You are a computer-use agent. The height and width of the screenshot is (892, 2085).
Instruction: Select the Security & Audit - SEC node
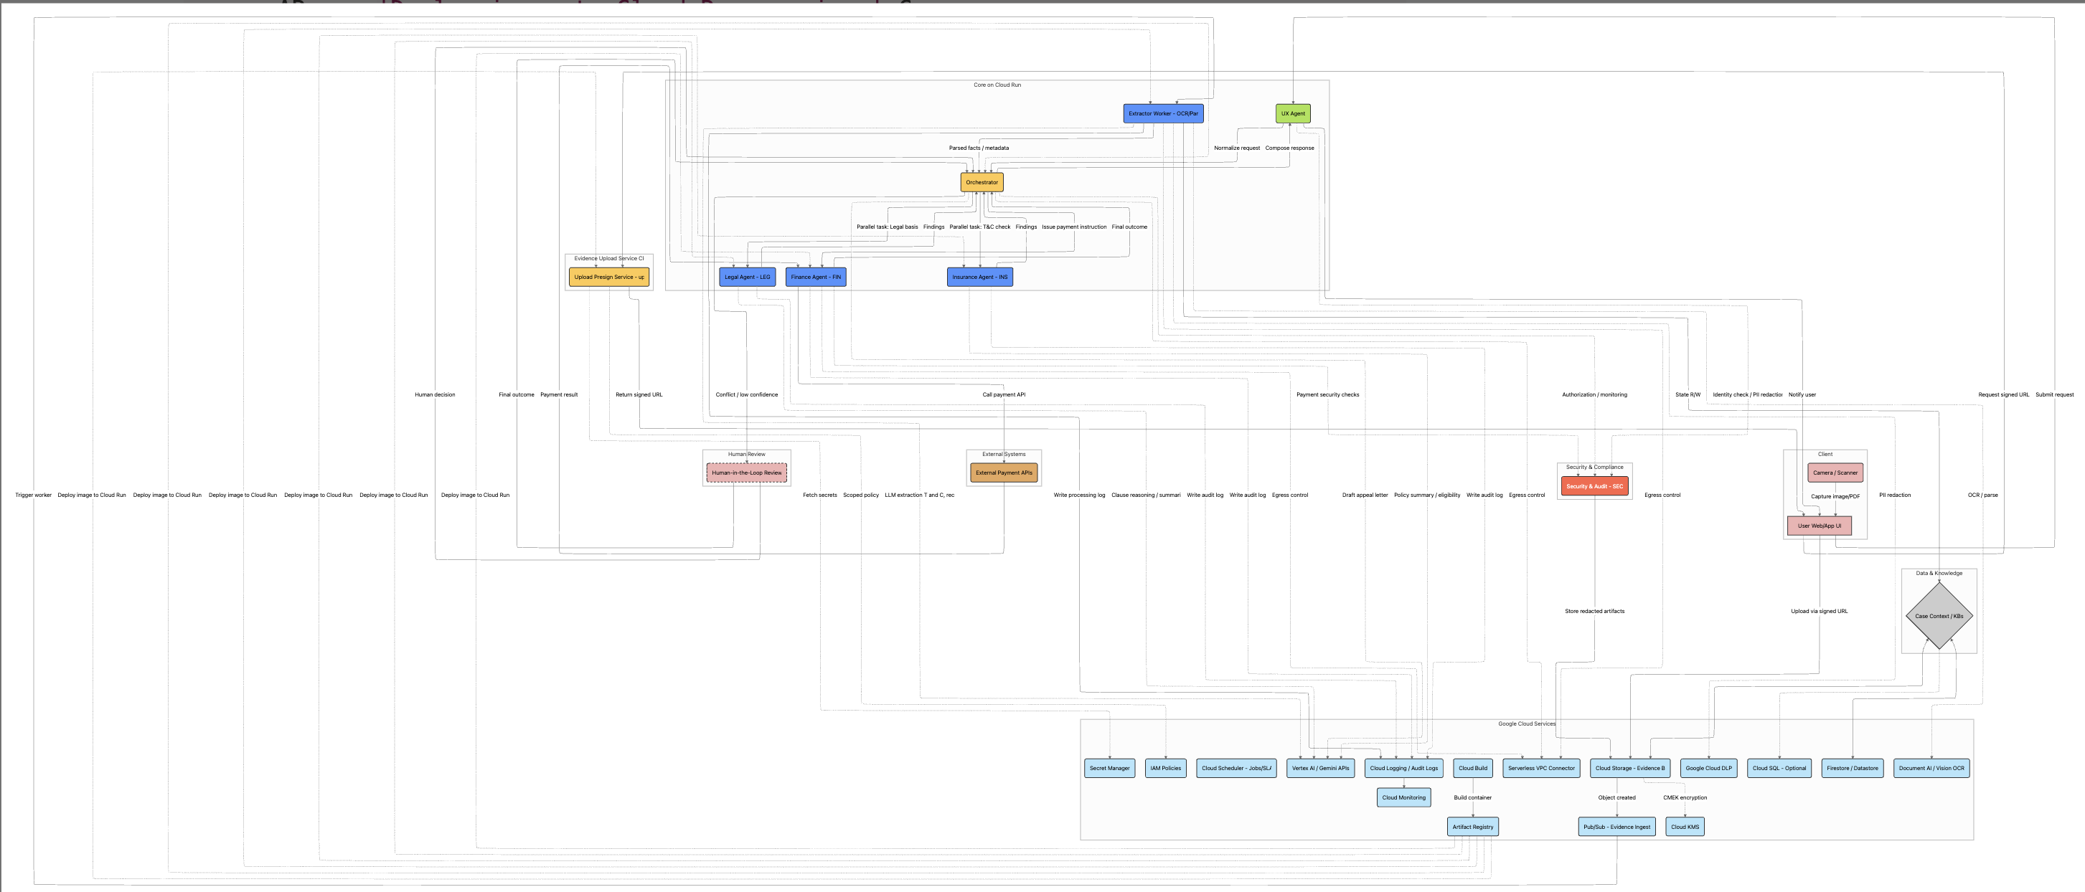coord(1594,486)
